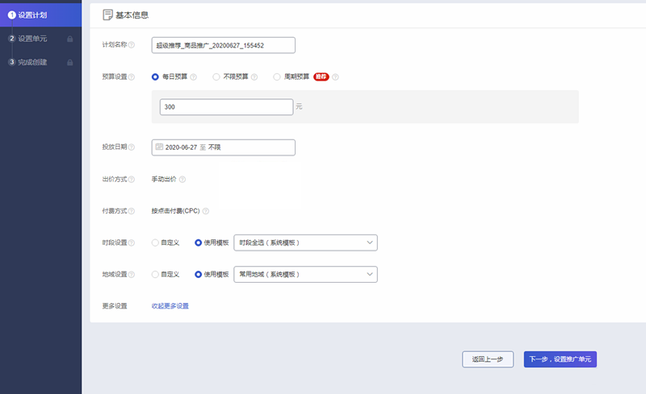Click help icon beside 付费方式 label
646x394 pixels.
tap(132, 211)
